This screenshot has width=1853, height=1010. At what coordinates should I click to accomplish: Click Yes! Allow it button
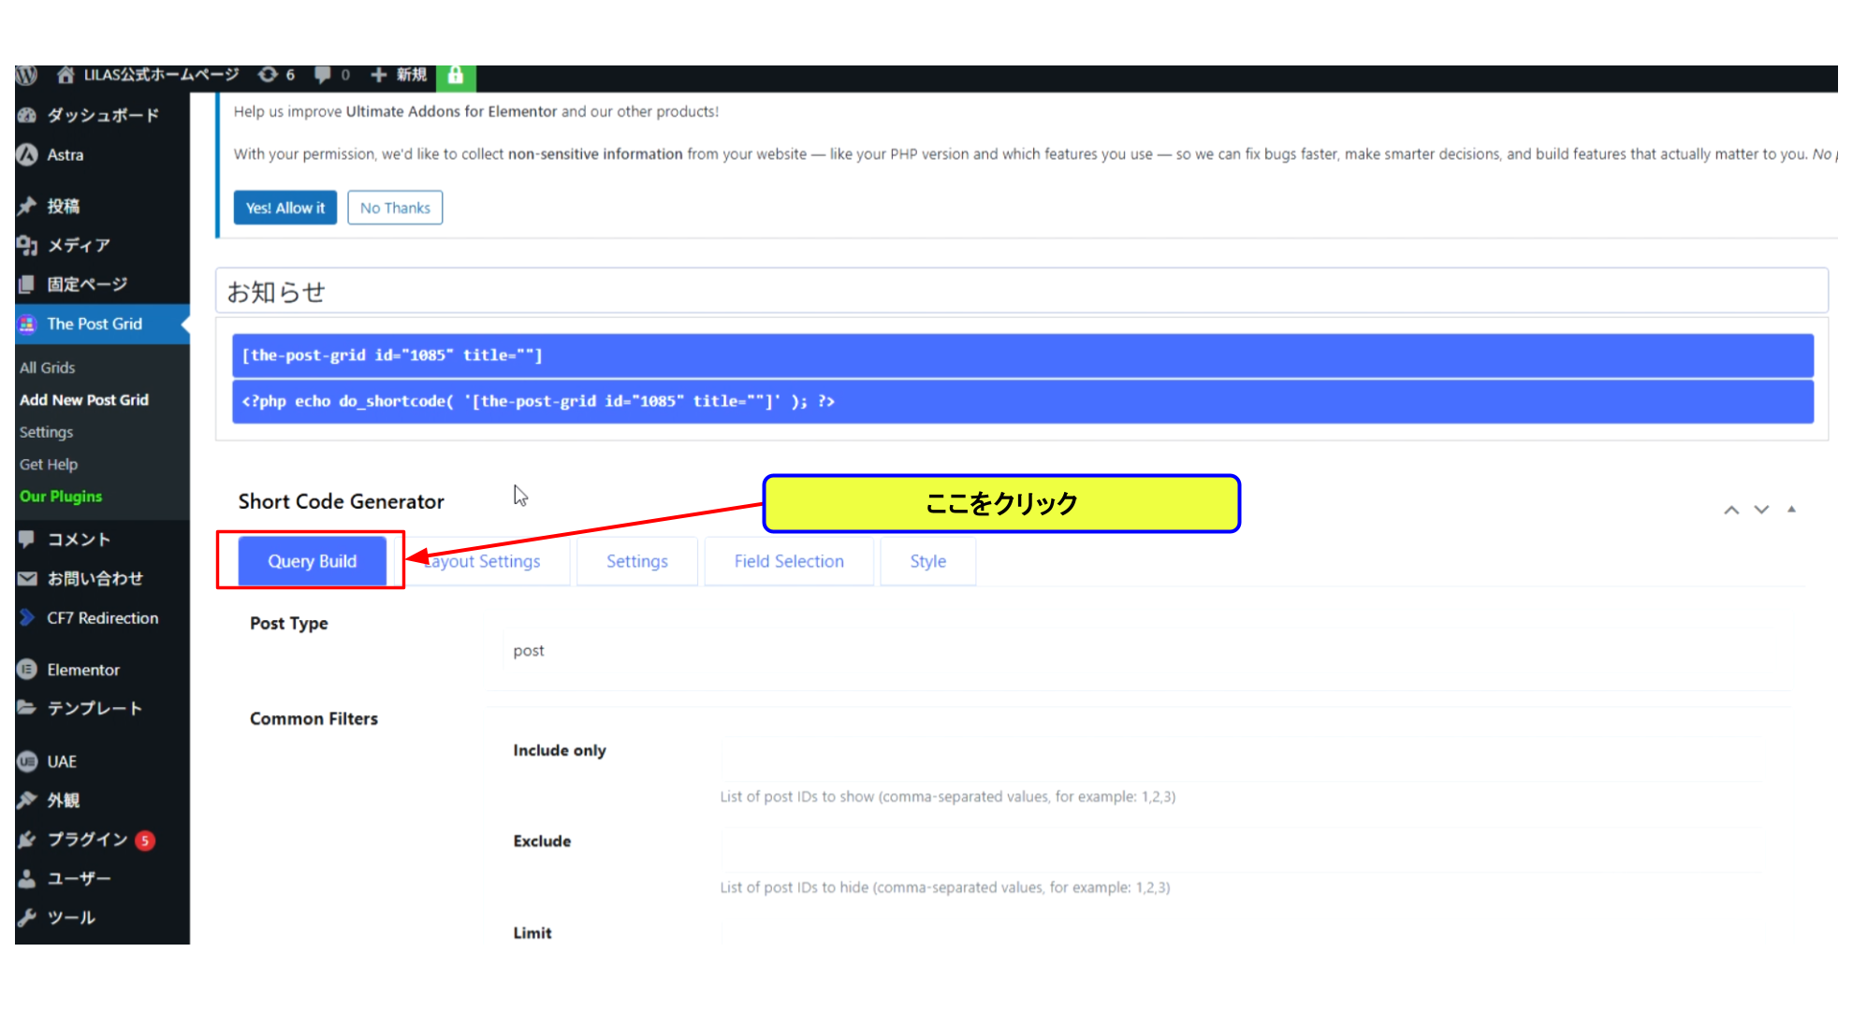285,208
